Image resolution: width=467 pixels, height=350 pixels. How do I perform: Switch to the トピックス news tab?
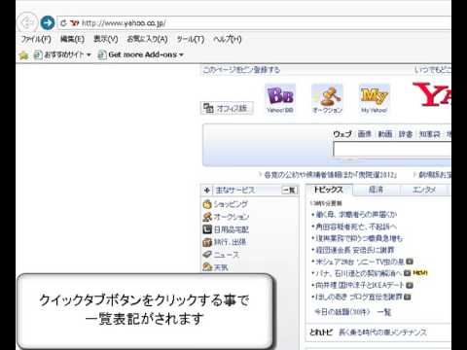coord(329,190)
